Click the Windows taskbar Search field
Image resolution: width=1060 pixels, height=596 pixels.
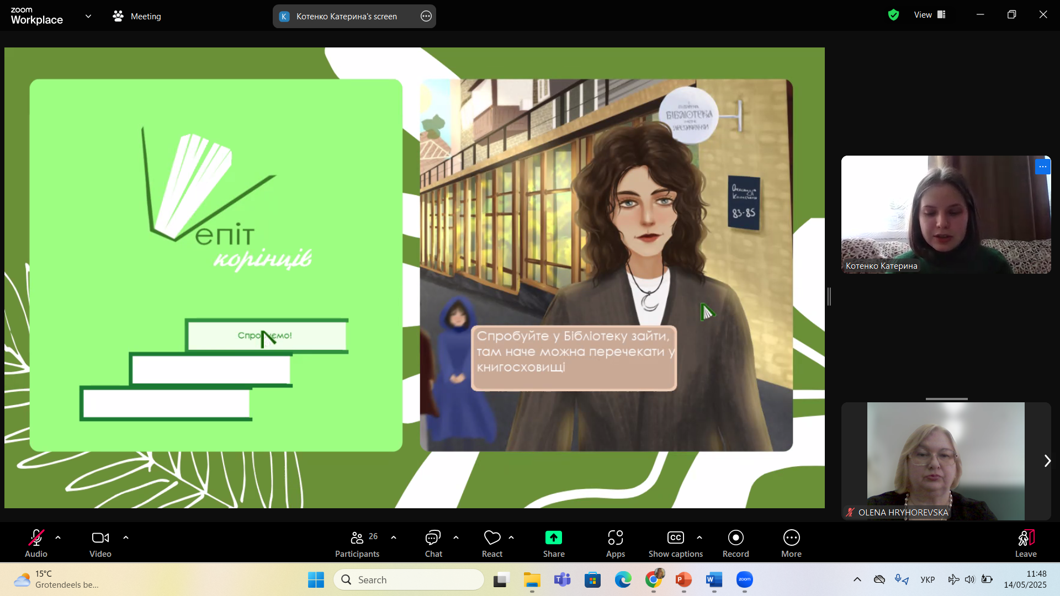[409, 579]
